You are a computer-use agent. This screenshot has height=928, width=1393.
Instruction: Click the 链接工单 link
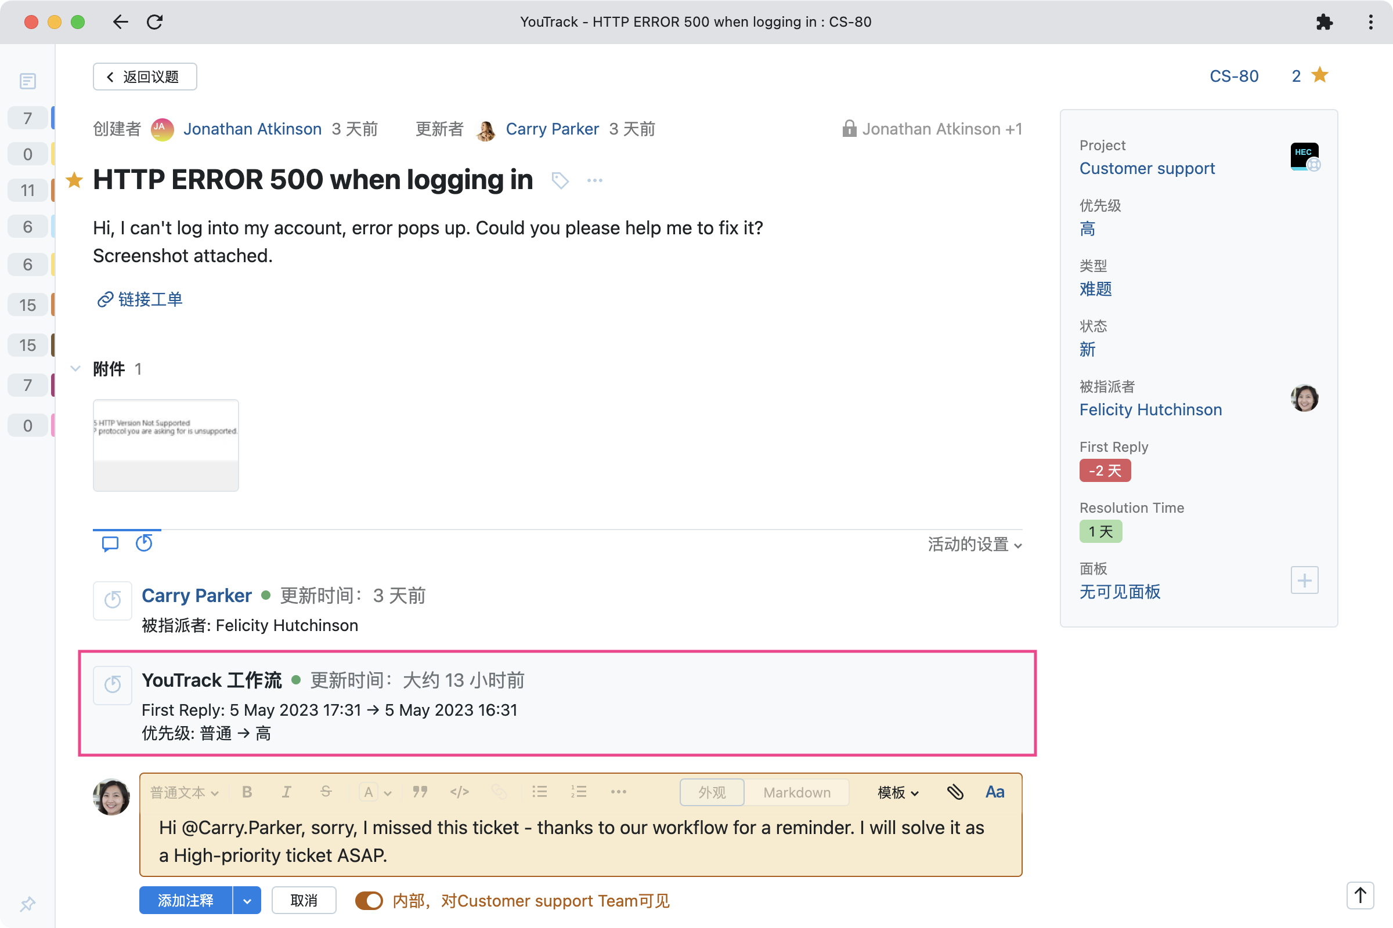pos(140,299)
